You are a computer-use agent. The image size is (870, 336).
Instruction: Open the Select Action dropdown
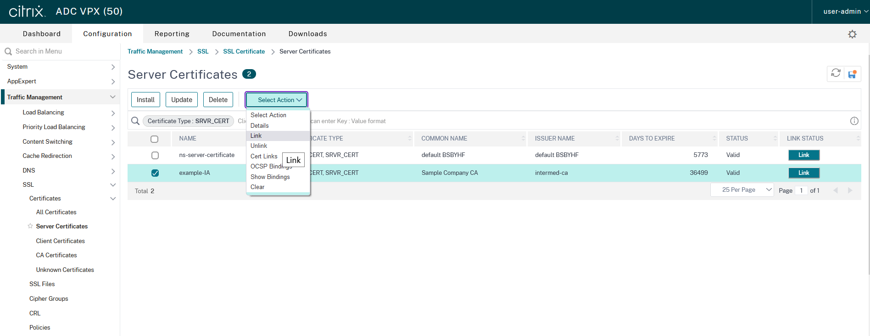click(276, 100)
